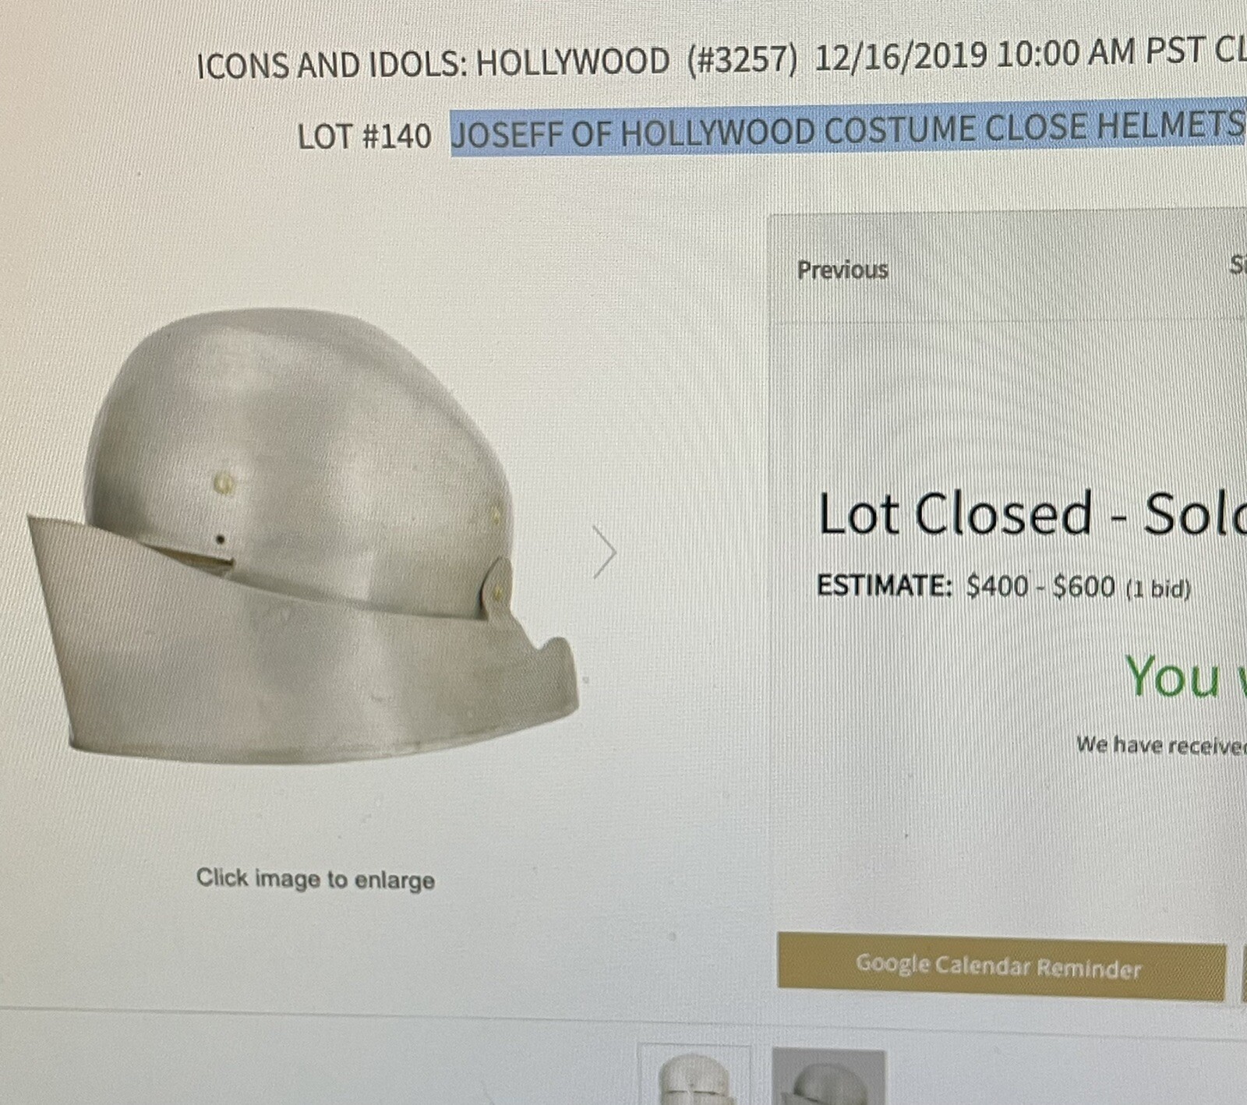Click the LOT #140 label
The width and height of the screenshot is (1247, 1105).
(364, 137)
